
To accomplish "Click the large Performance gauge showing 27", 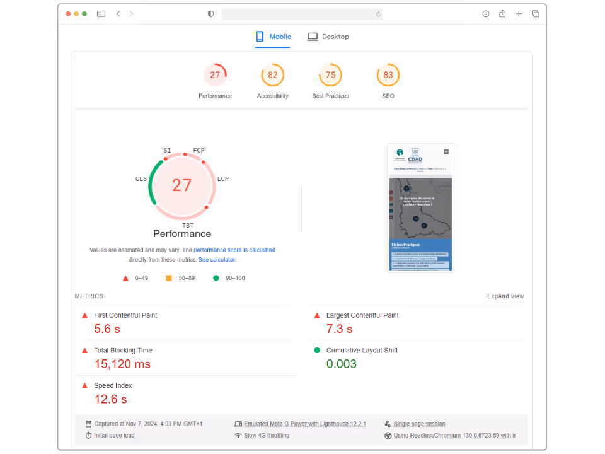I will pyautogui.click(x=181, y=185).
